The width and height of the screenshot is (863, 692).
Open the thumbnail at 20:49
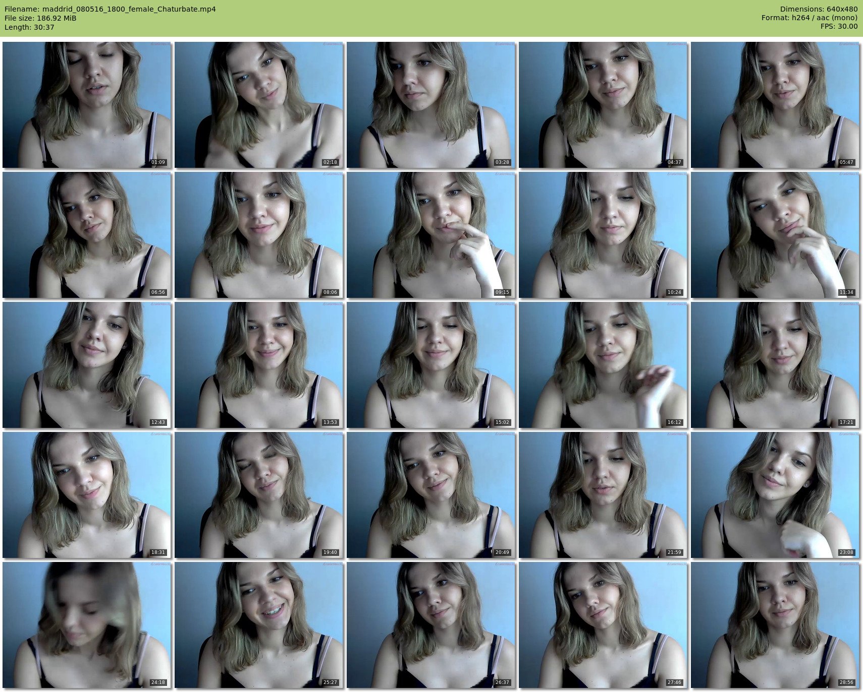[x=431, y=495]
